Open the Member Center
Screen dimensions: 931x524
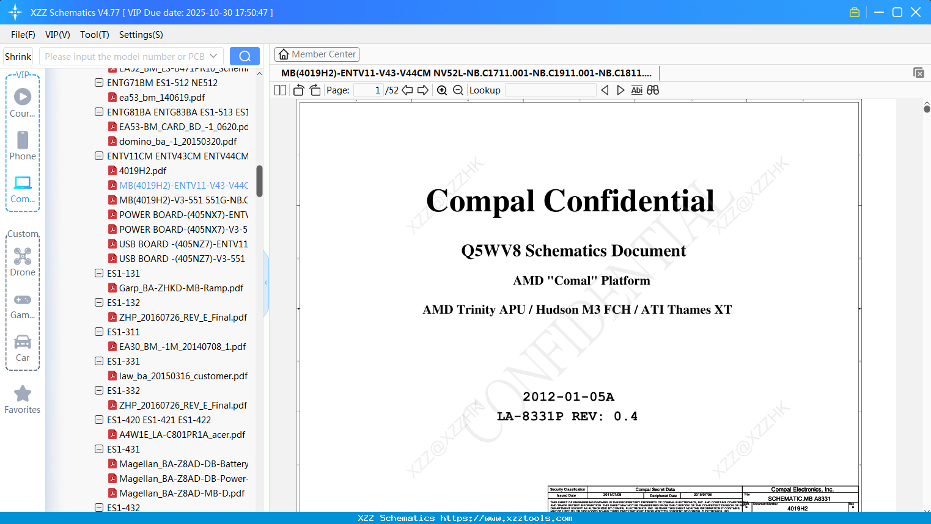tap(317, 54)
